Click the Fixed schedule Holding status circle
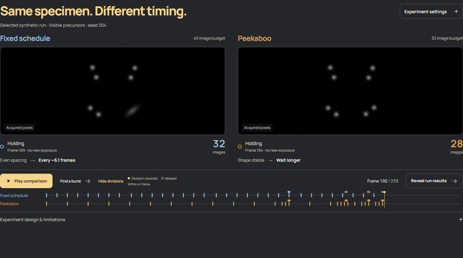The width and height of the screenshot is (463, 258). 2,147
